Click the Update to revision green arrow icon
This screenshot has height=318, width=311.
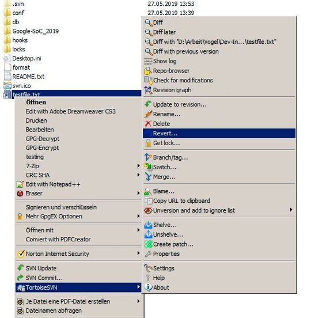point(148,104)
